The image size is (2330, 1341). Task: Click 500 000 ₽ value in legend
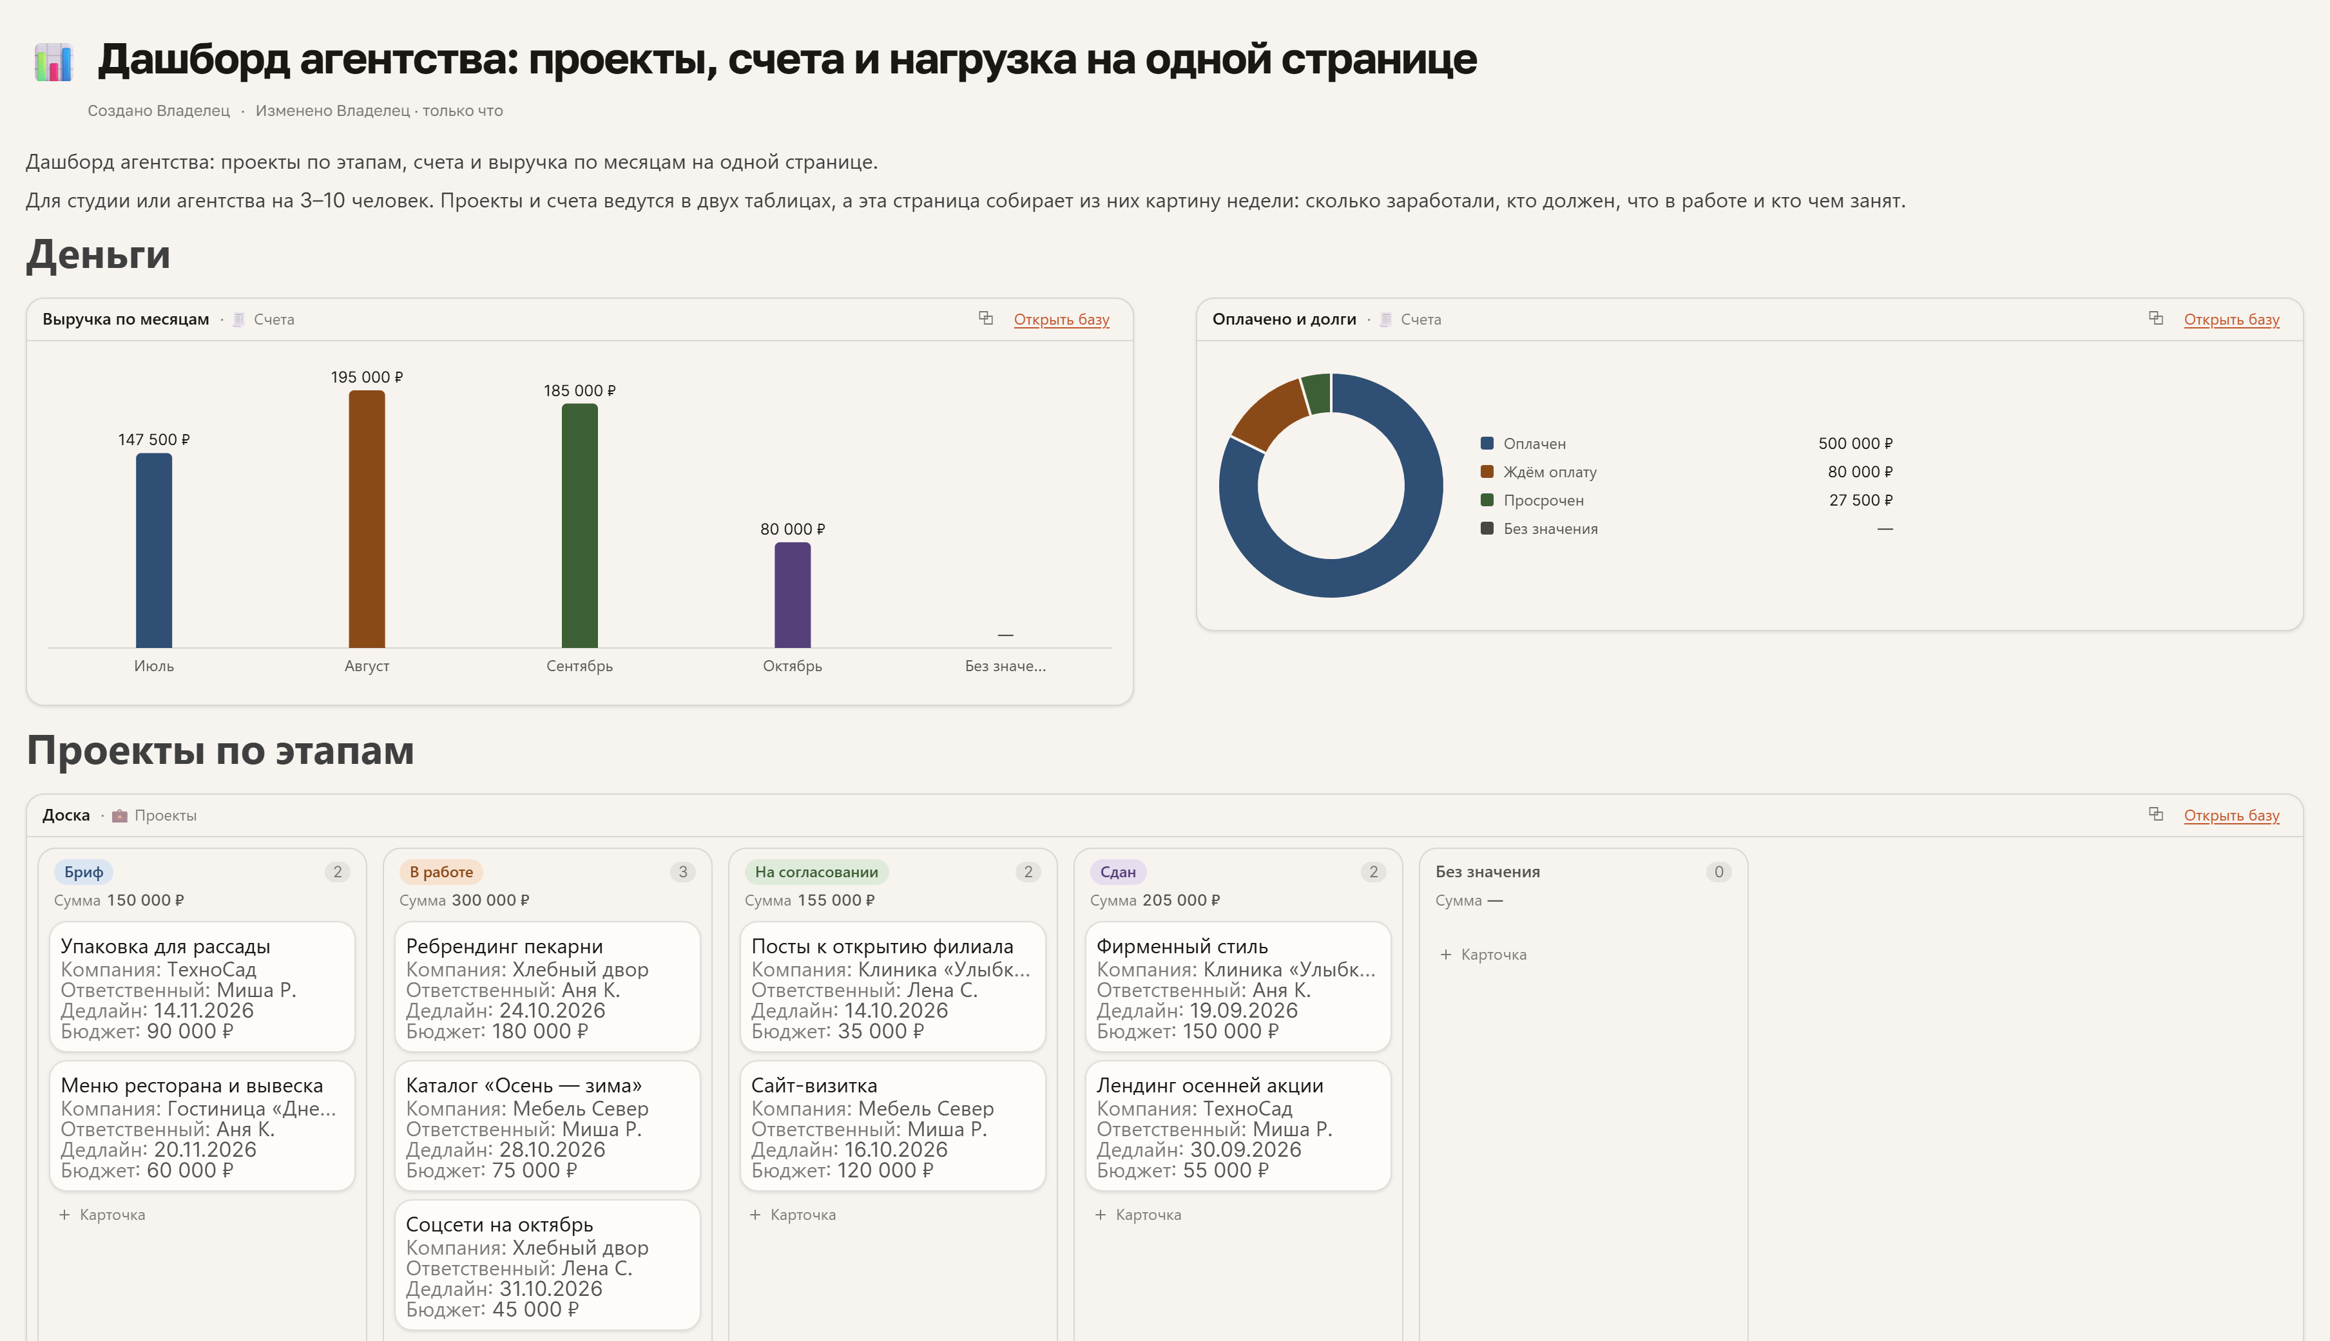coord(1856,443)
